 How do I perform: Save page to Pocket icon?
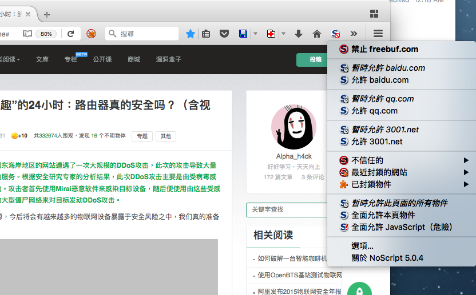coord(224,34)
